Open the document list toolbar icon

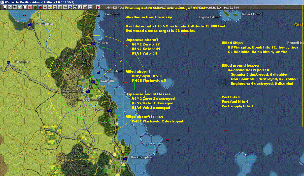10,7
